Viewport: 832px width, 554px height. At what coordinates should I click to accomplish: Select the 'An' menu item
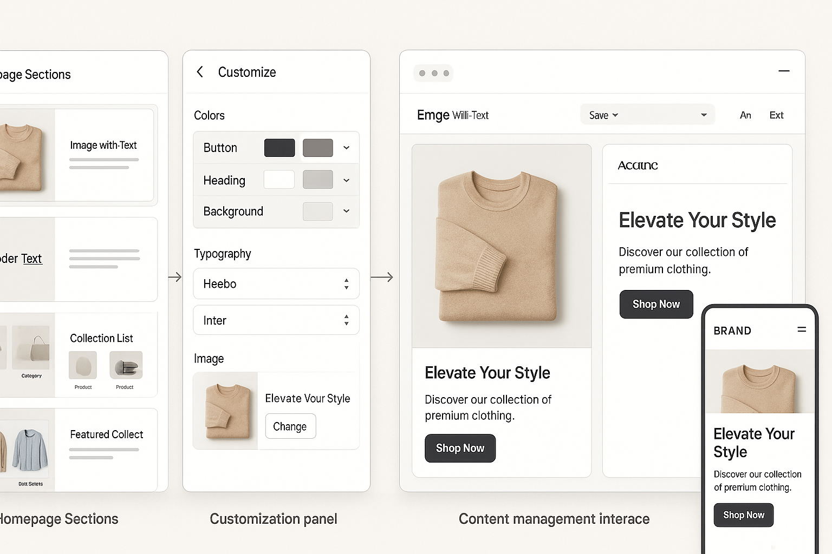pyautogui.click(x=745, y=115)
